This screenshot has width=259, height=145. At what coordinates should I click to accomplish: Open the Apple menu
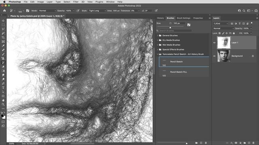(4, 2)
